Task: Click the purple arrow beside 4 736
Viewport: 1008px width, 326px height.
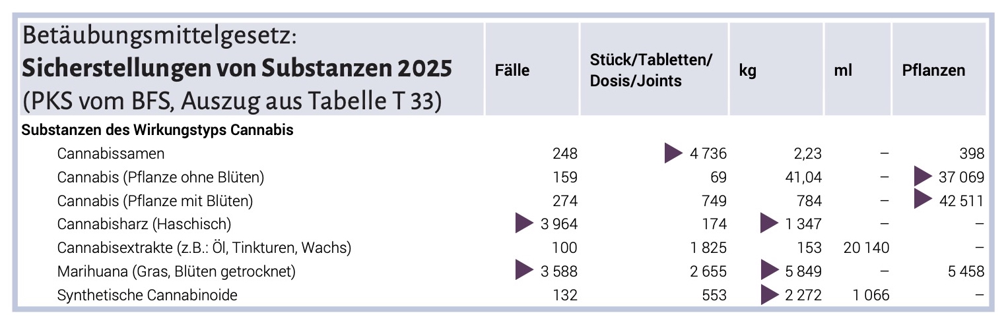Action: [x=673, y=153]
